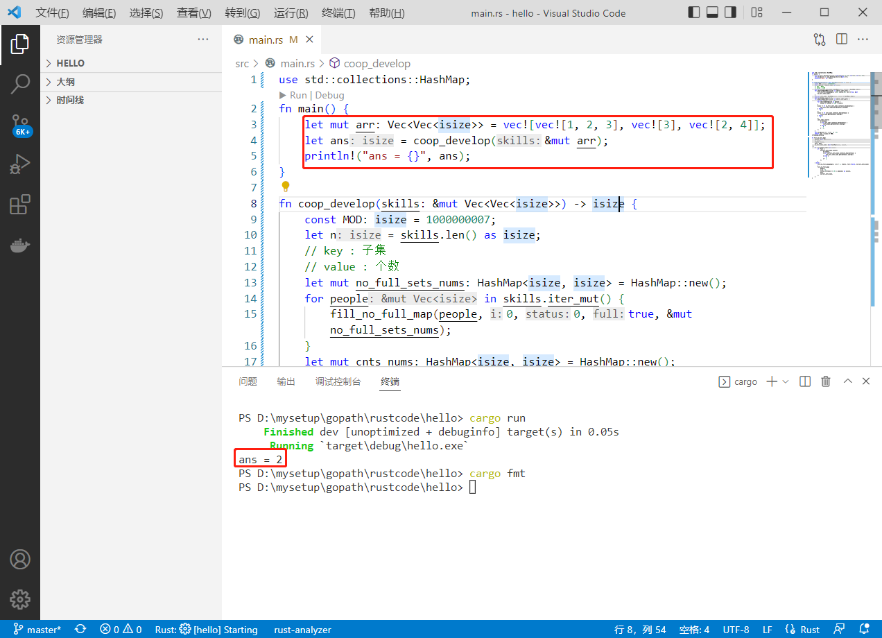882x638 pixels.
Task: Toggle primary side bar visibility
Action: [694, 12]
